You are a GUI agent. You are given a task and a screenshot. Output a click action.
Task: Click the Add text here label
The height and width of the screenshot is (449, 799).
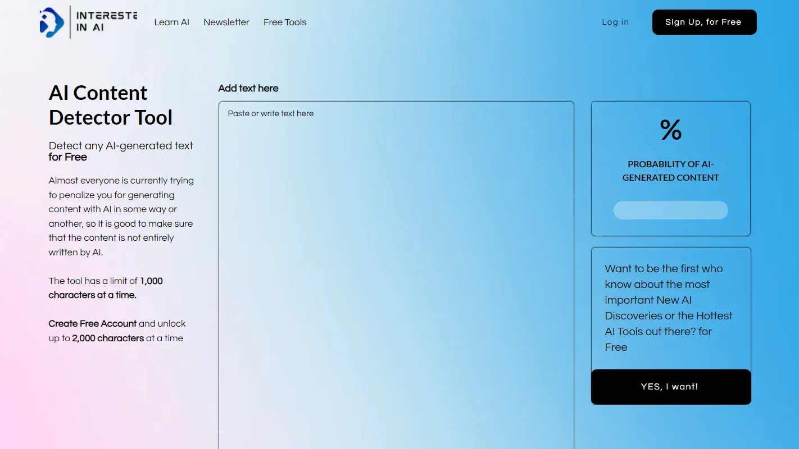pyautogui.click(x=248, y=88)
